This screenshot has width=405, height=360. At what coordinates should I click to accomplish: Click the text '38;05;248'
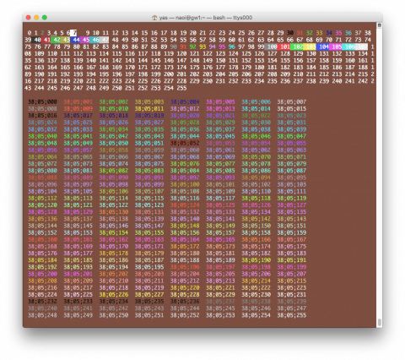(42, 315)
